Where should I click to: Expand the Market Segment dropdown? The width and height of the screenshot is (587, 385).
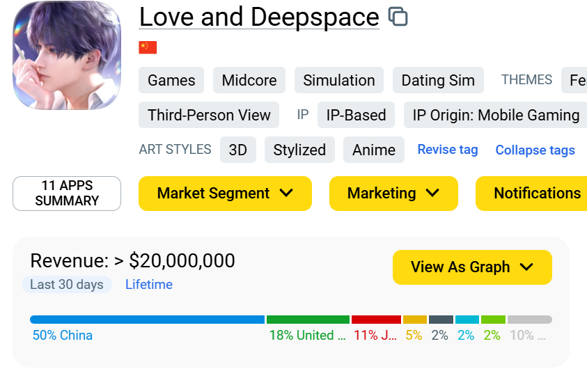225,194
